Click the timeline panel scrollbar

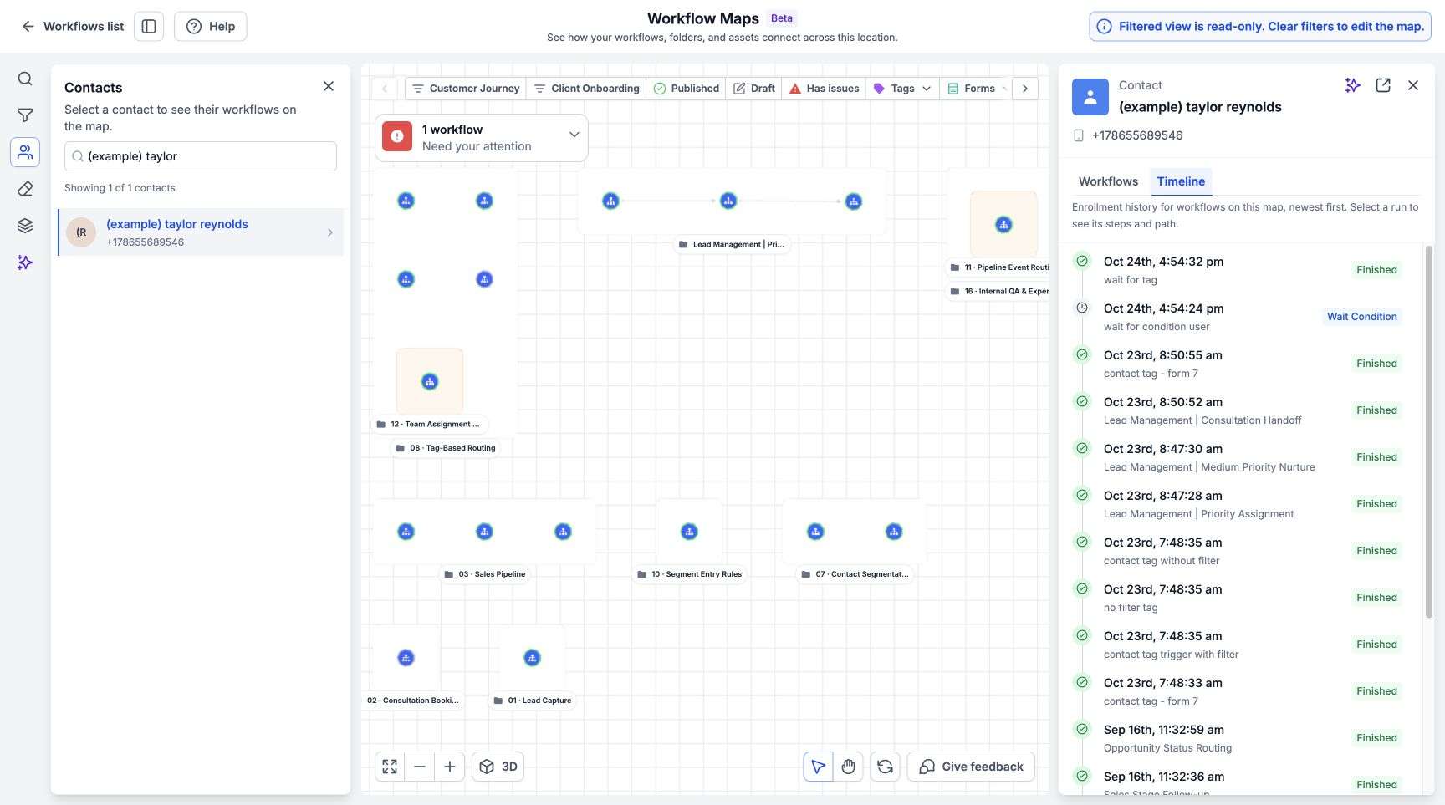click(1428, 432)
